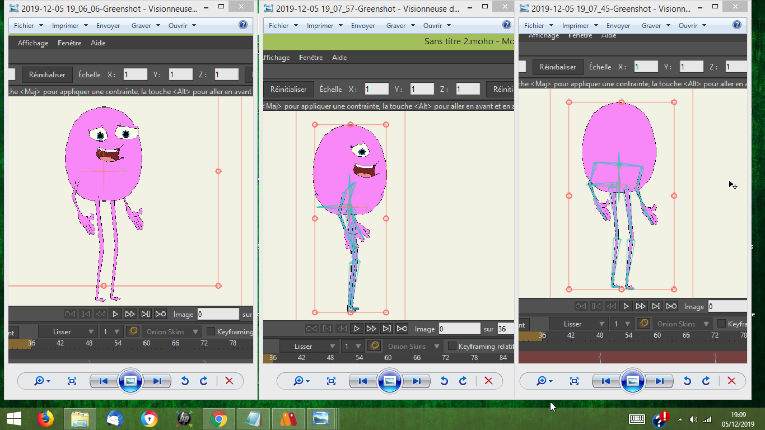Rotate counterclockwise in 19_07_45 viewer window

[x=687, y=381]
